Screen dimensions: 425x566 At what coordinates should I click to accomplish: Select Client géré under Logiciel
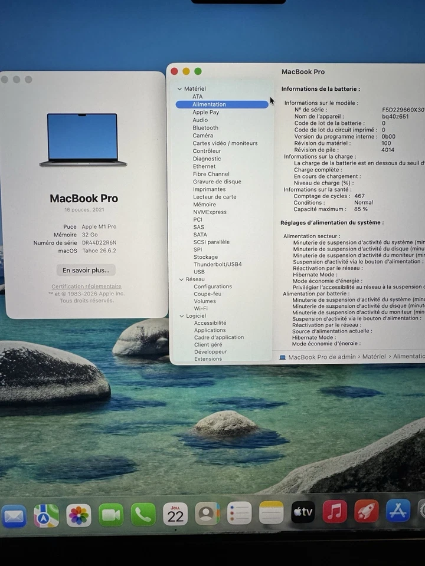coord(208,344)
